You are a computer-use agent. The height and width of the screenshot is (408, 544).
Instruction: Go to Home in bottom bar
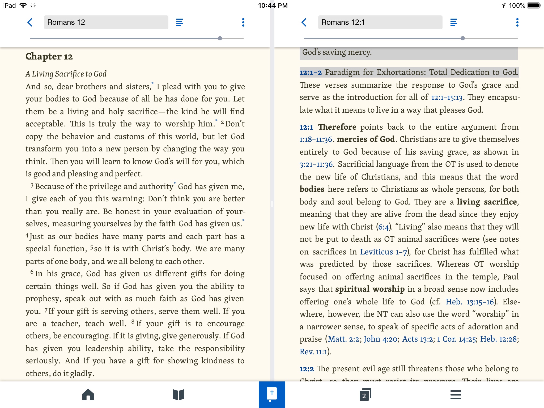pos(88,394)
